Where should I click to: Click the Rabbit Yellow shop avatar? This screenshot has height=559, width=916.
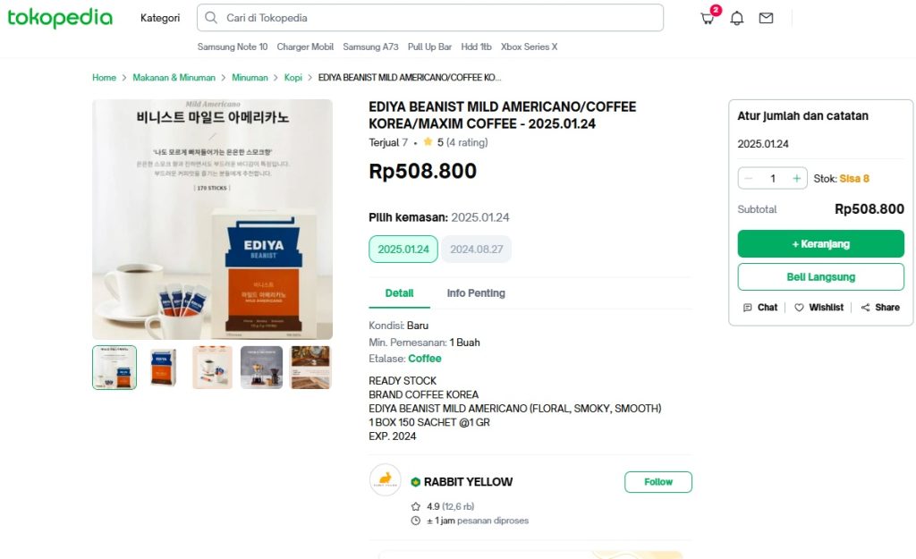click(x=386, y=480)
